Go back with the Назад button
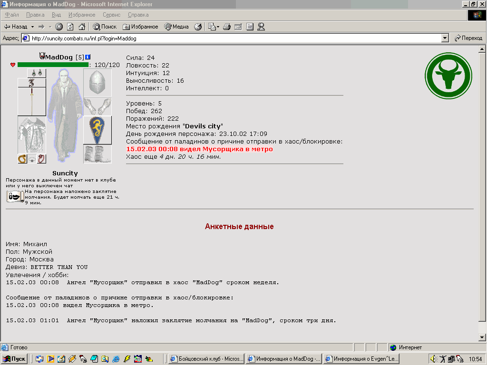 point(16,27)
